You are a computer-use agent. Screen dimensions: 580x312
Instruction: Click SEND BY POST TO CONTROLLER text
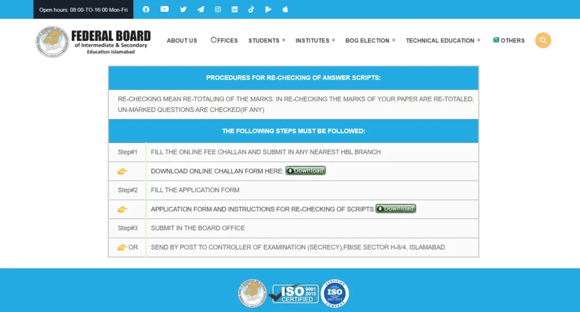pyautogui.click(x=298, y=247)
